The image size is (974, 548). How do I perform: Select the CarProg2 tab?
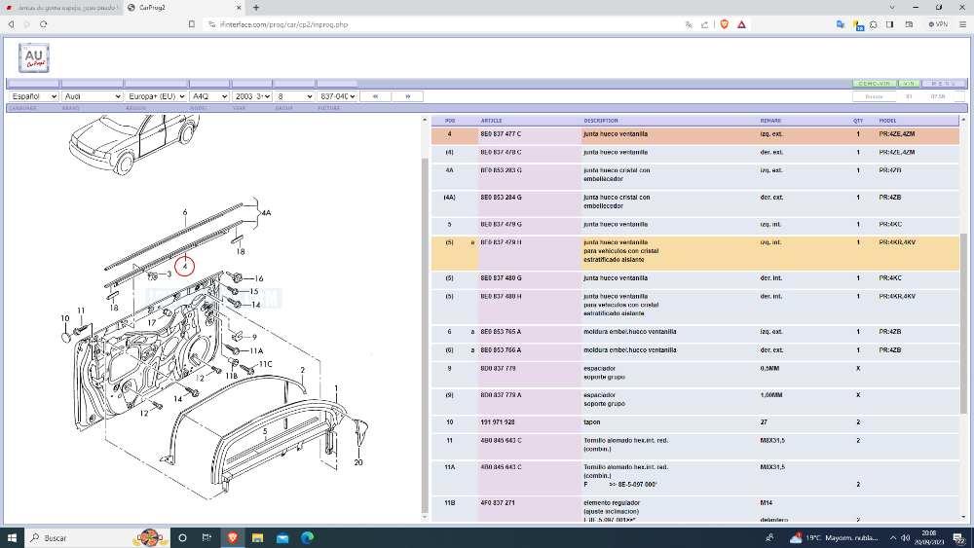tap(184, 8)
